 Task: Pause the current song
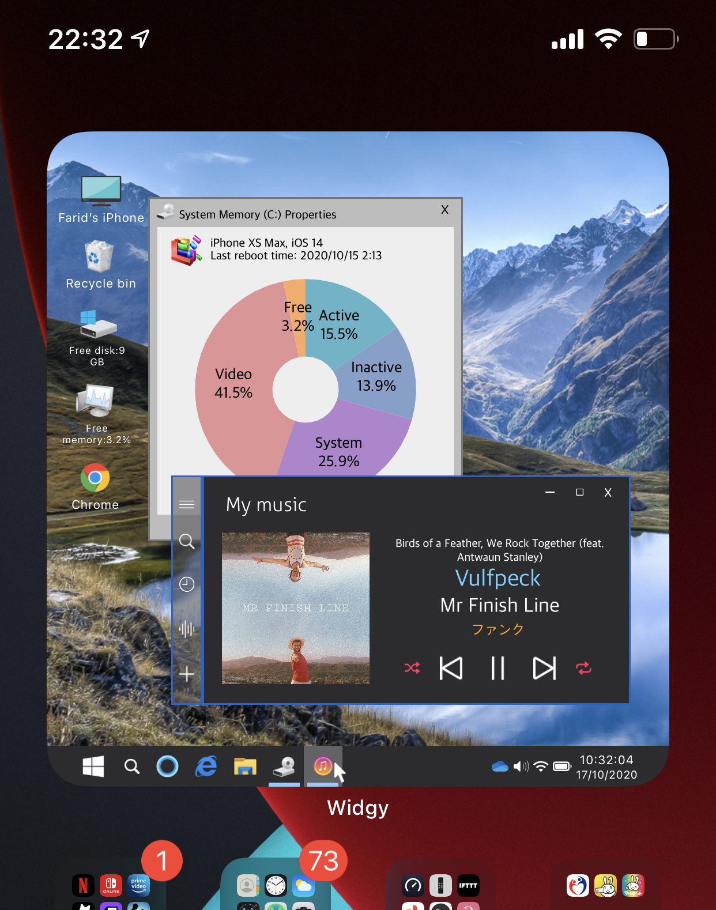click(x=498, y=669)
